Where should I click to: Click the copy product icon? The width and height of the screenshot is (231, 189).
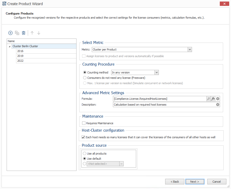[17, 33]
